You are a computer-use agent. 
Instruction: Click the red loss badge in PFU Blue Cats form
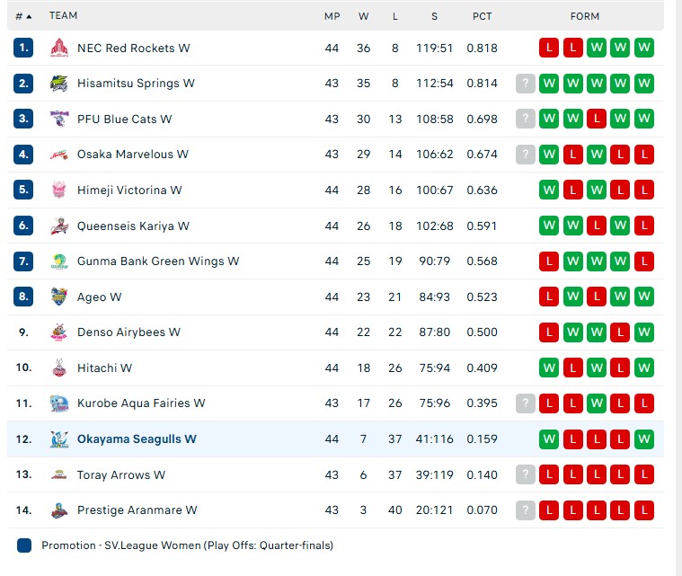597,119
